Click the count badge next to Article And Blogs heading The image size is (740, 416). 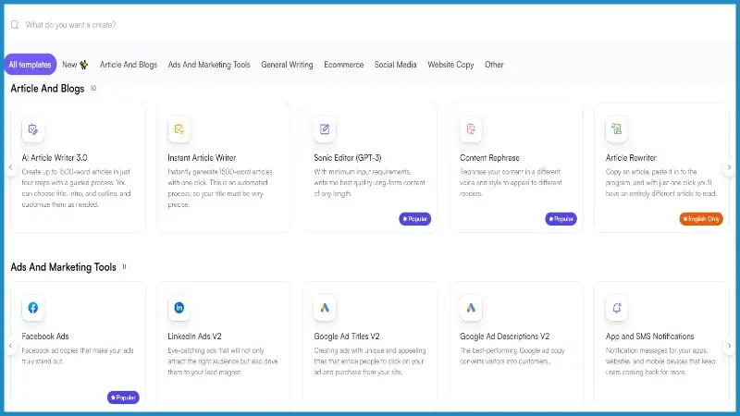pos(93,88)
